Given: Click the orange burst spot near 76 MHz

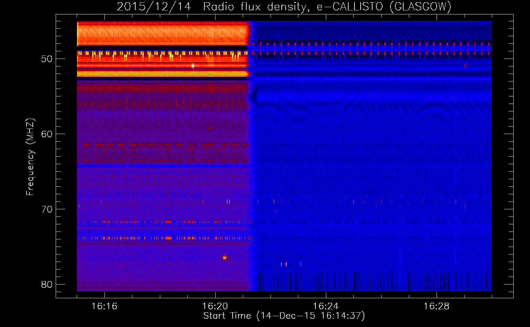Looking at the screenshot, I should [225, 258].
